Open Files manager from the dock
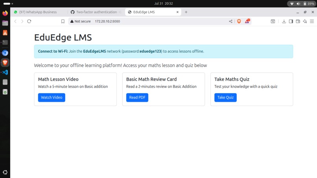 pyautogui.click(x=5, y=23)
